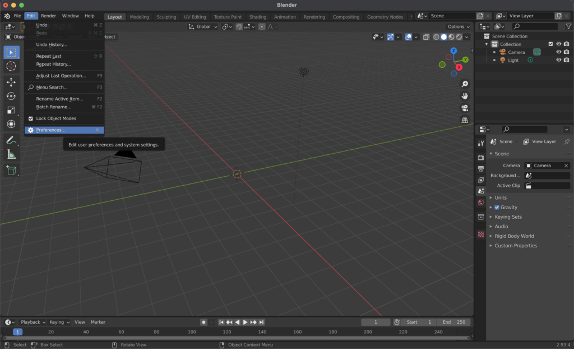Screen dimensions: 574x349
Task: Uncheck Collection exclude-from-view-layer checkbox
Action: (x=550, y=44)
